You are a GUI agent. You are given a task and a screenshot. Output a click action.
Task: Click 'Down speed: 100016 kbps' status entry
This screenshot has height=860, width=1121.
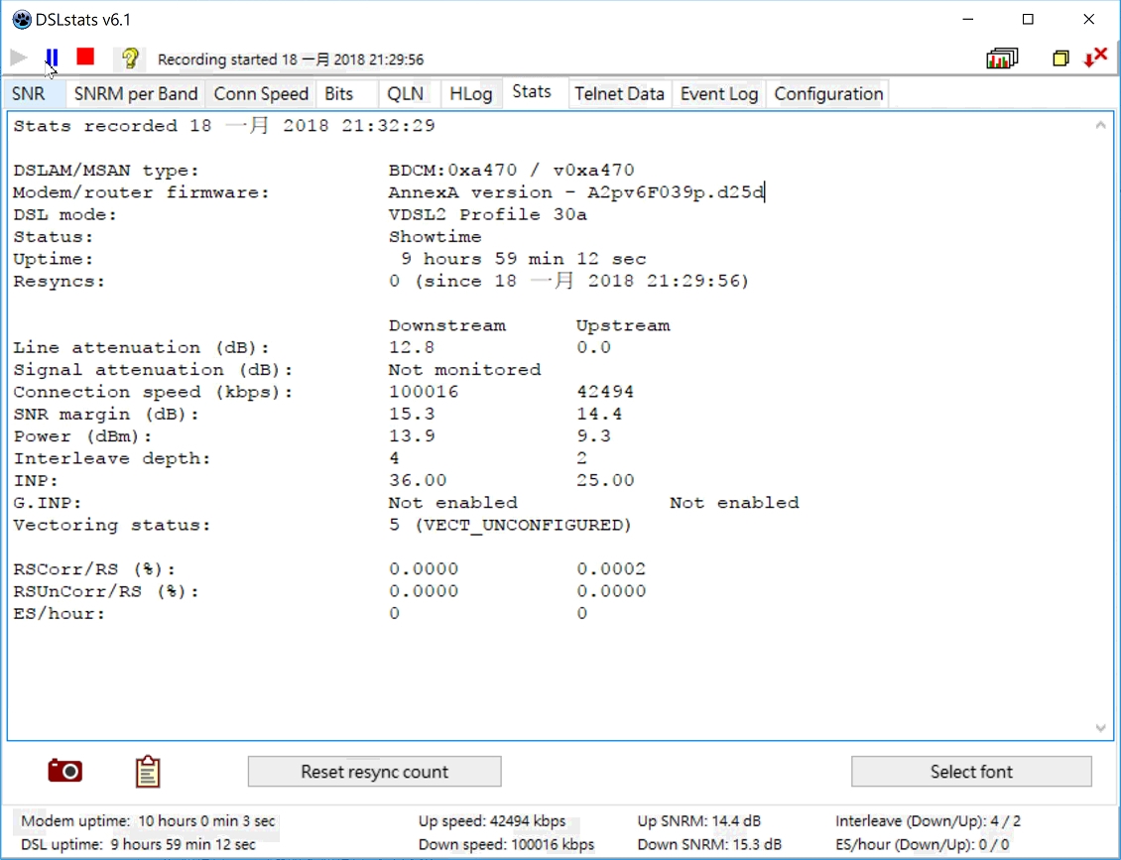[506, 845]
